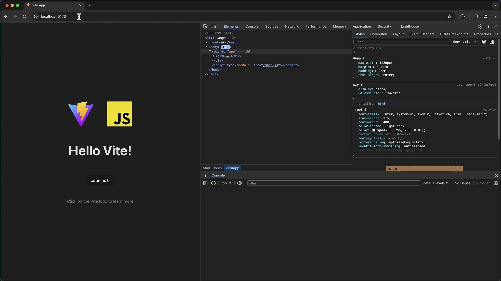Bookmark this tab star icon
The height and width of the screenshot is (281, 501).
pyautogui.click(x=449, y=16)
